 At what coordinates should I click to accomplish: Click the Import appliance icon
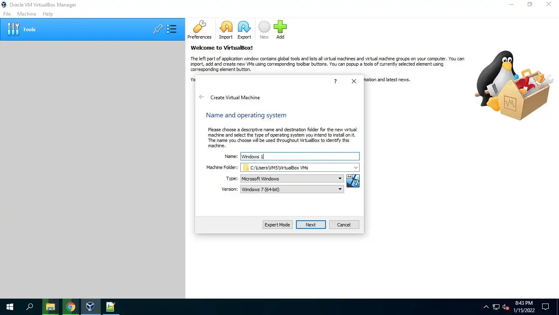pos(226,30)
